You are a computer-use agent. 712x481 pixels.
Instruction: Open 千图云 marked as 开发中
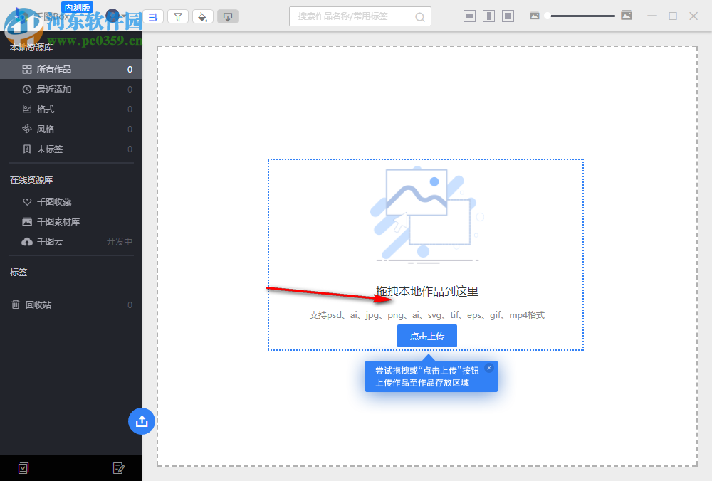(46, 241)
